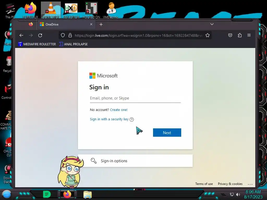This screenshot has width=267, height=200.
Task: Click the Next button
Action: 167,133
